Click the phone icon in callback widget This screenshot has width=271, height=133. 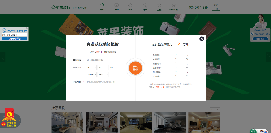click(4, 31)
